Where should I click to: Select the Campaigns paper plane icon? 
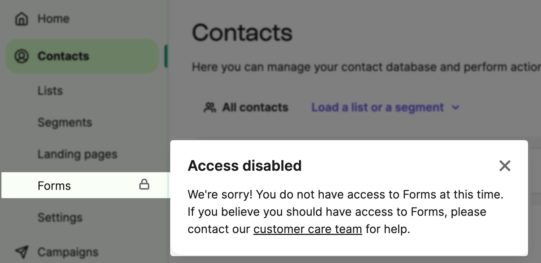pos(22,252)
